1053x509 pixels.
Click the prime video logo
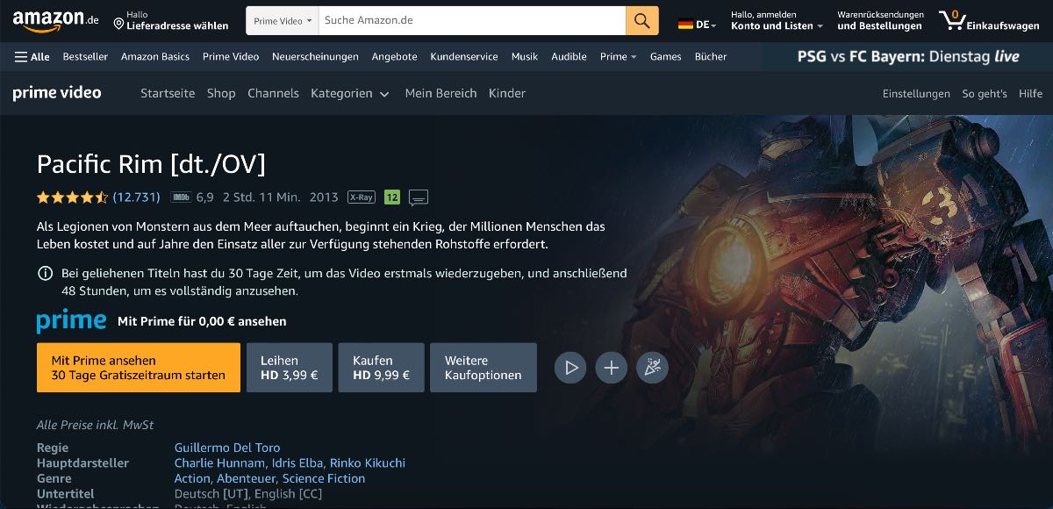[x=57, y=92]
